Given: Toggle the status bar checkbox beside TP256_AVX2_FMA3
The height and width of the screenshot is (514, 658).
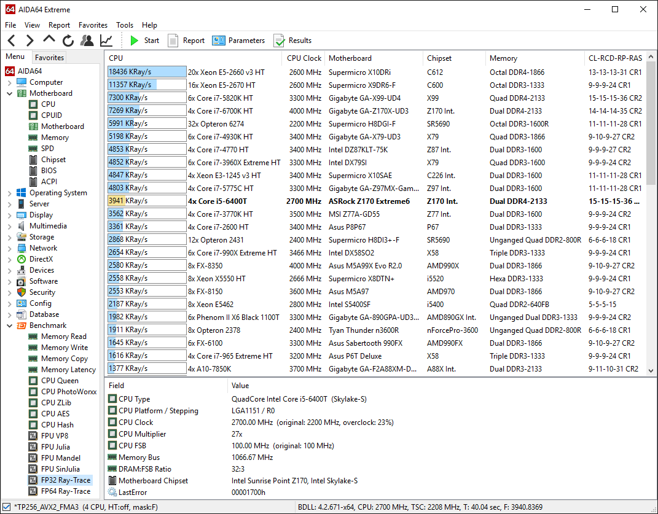Looking at the screenshot, I should click(x=6, y=507).
